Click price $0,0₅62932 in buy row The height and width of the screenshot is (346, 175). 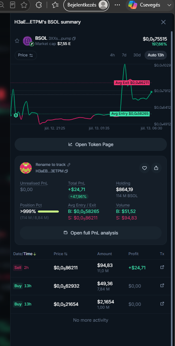click(67, 286)
